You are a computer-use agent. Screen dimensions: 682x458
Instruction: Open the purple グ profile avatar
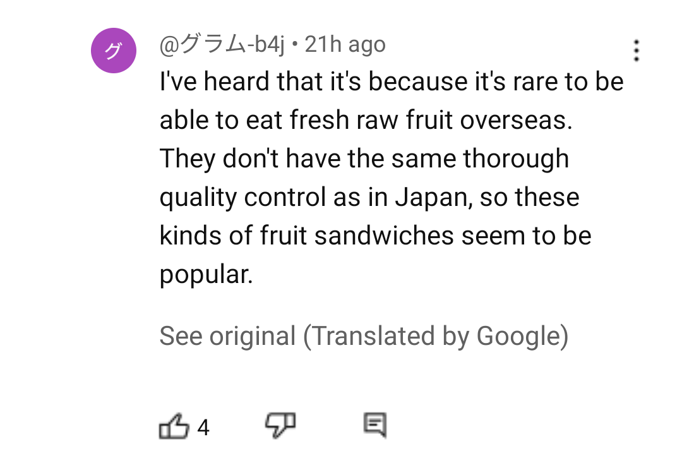tap(114, 51)
